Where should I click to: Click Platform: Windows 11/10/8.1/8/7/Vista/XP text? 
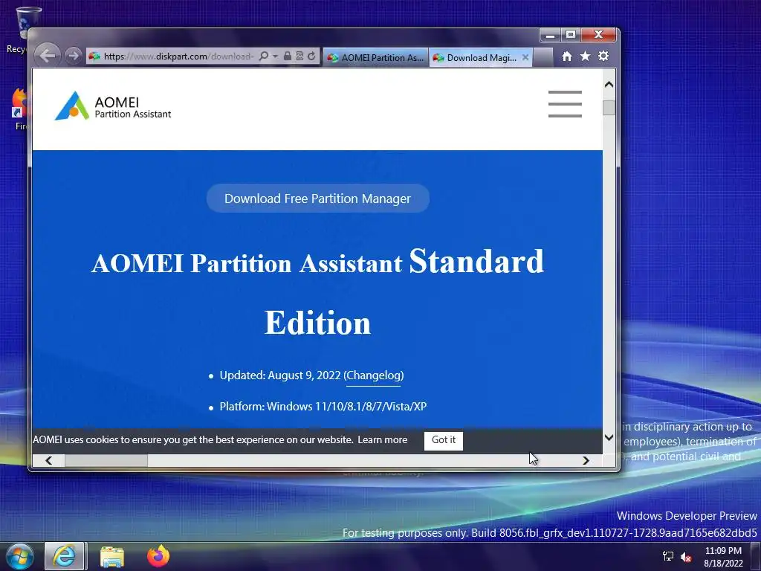pyautogui.click(x=323, y=407)
